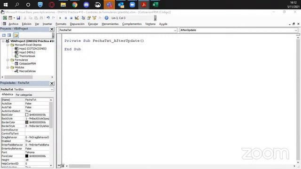Click View Code icon in Project panel

pos(4,35)
